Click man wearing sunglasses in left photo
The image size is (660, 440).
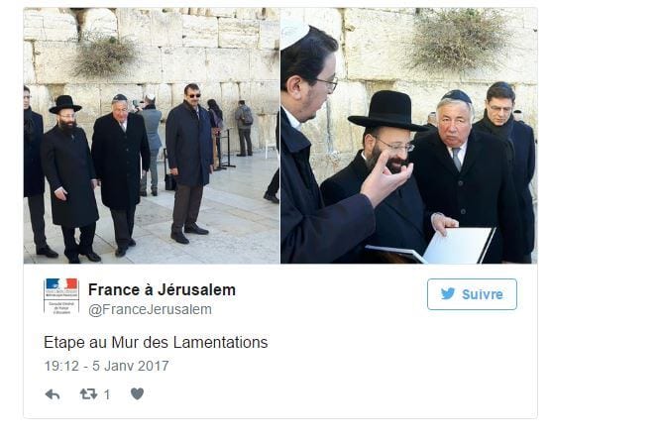tap(189, 165)
